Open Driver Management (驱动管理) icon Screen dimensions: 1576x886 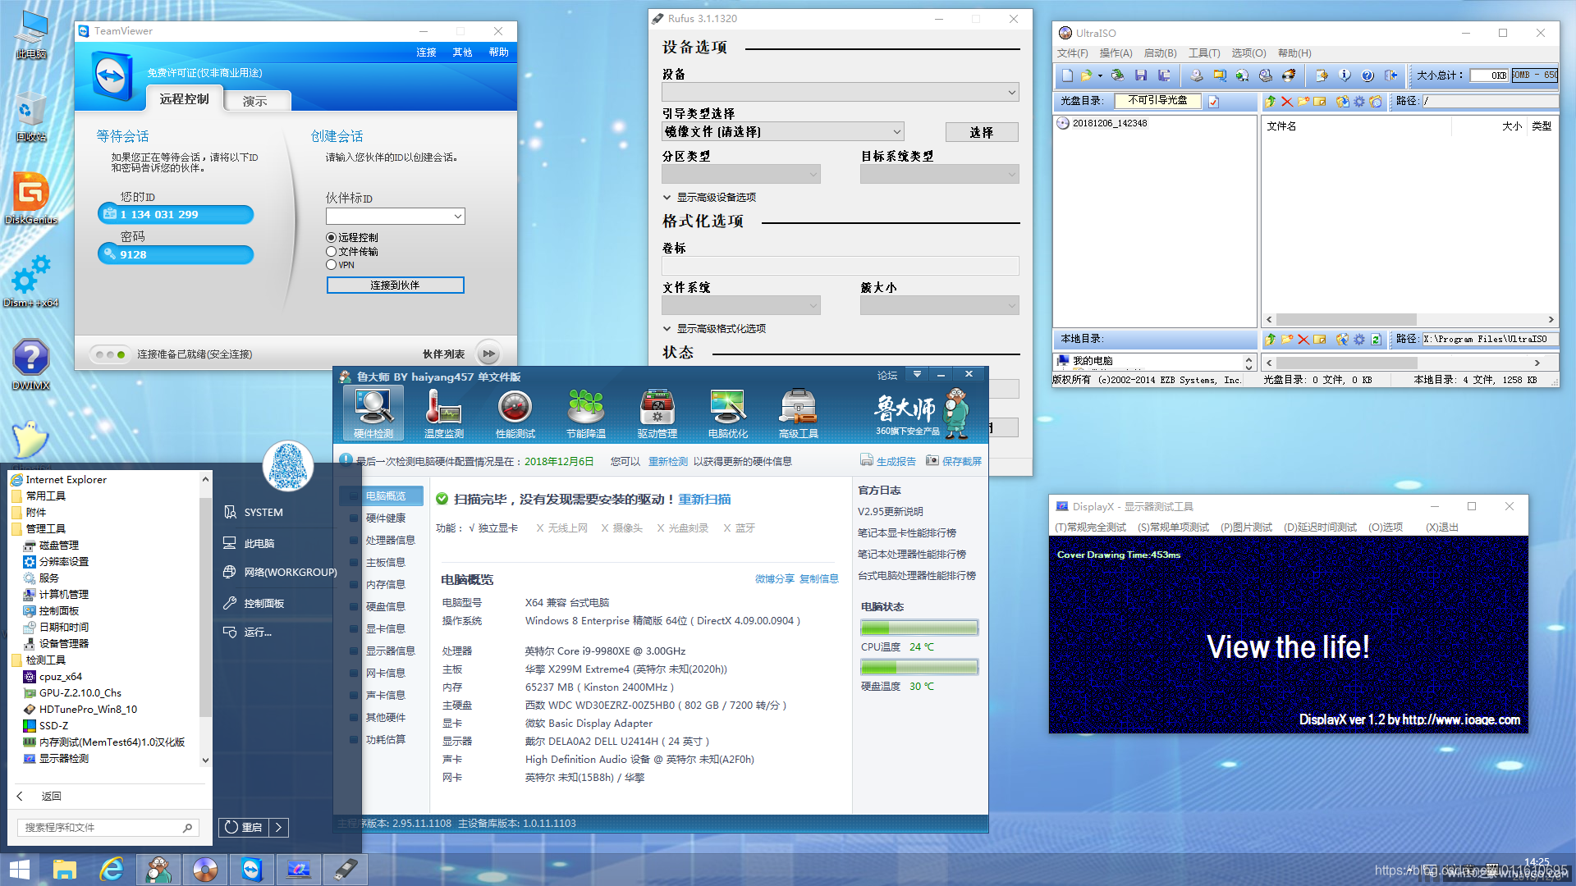coord(657,413)
